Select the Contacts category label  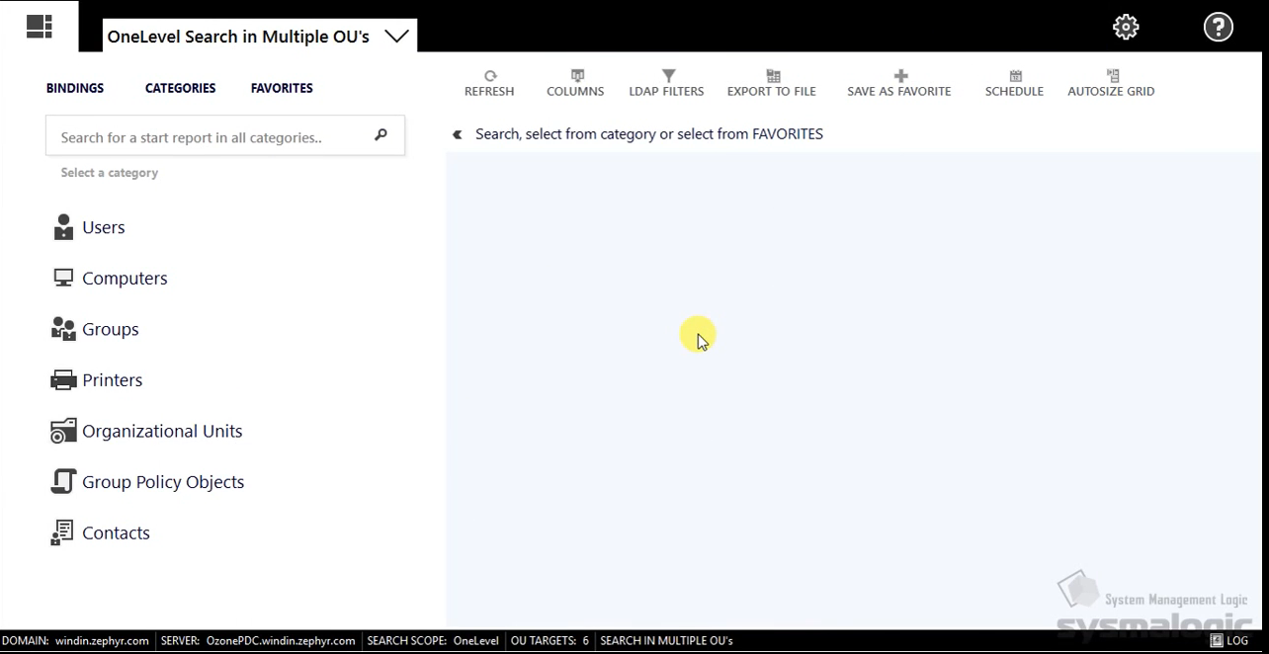coord(116,533)
